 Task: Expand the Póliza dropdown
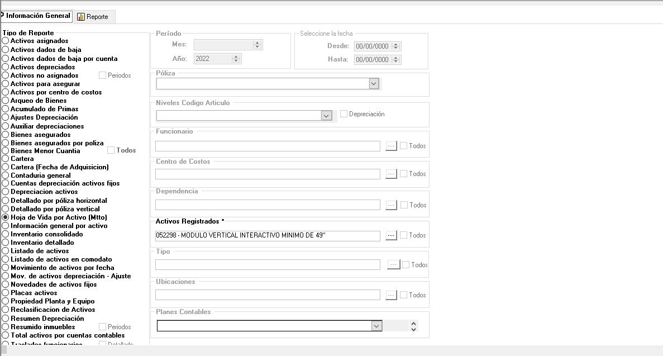point(374,83)
